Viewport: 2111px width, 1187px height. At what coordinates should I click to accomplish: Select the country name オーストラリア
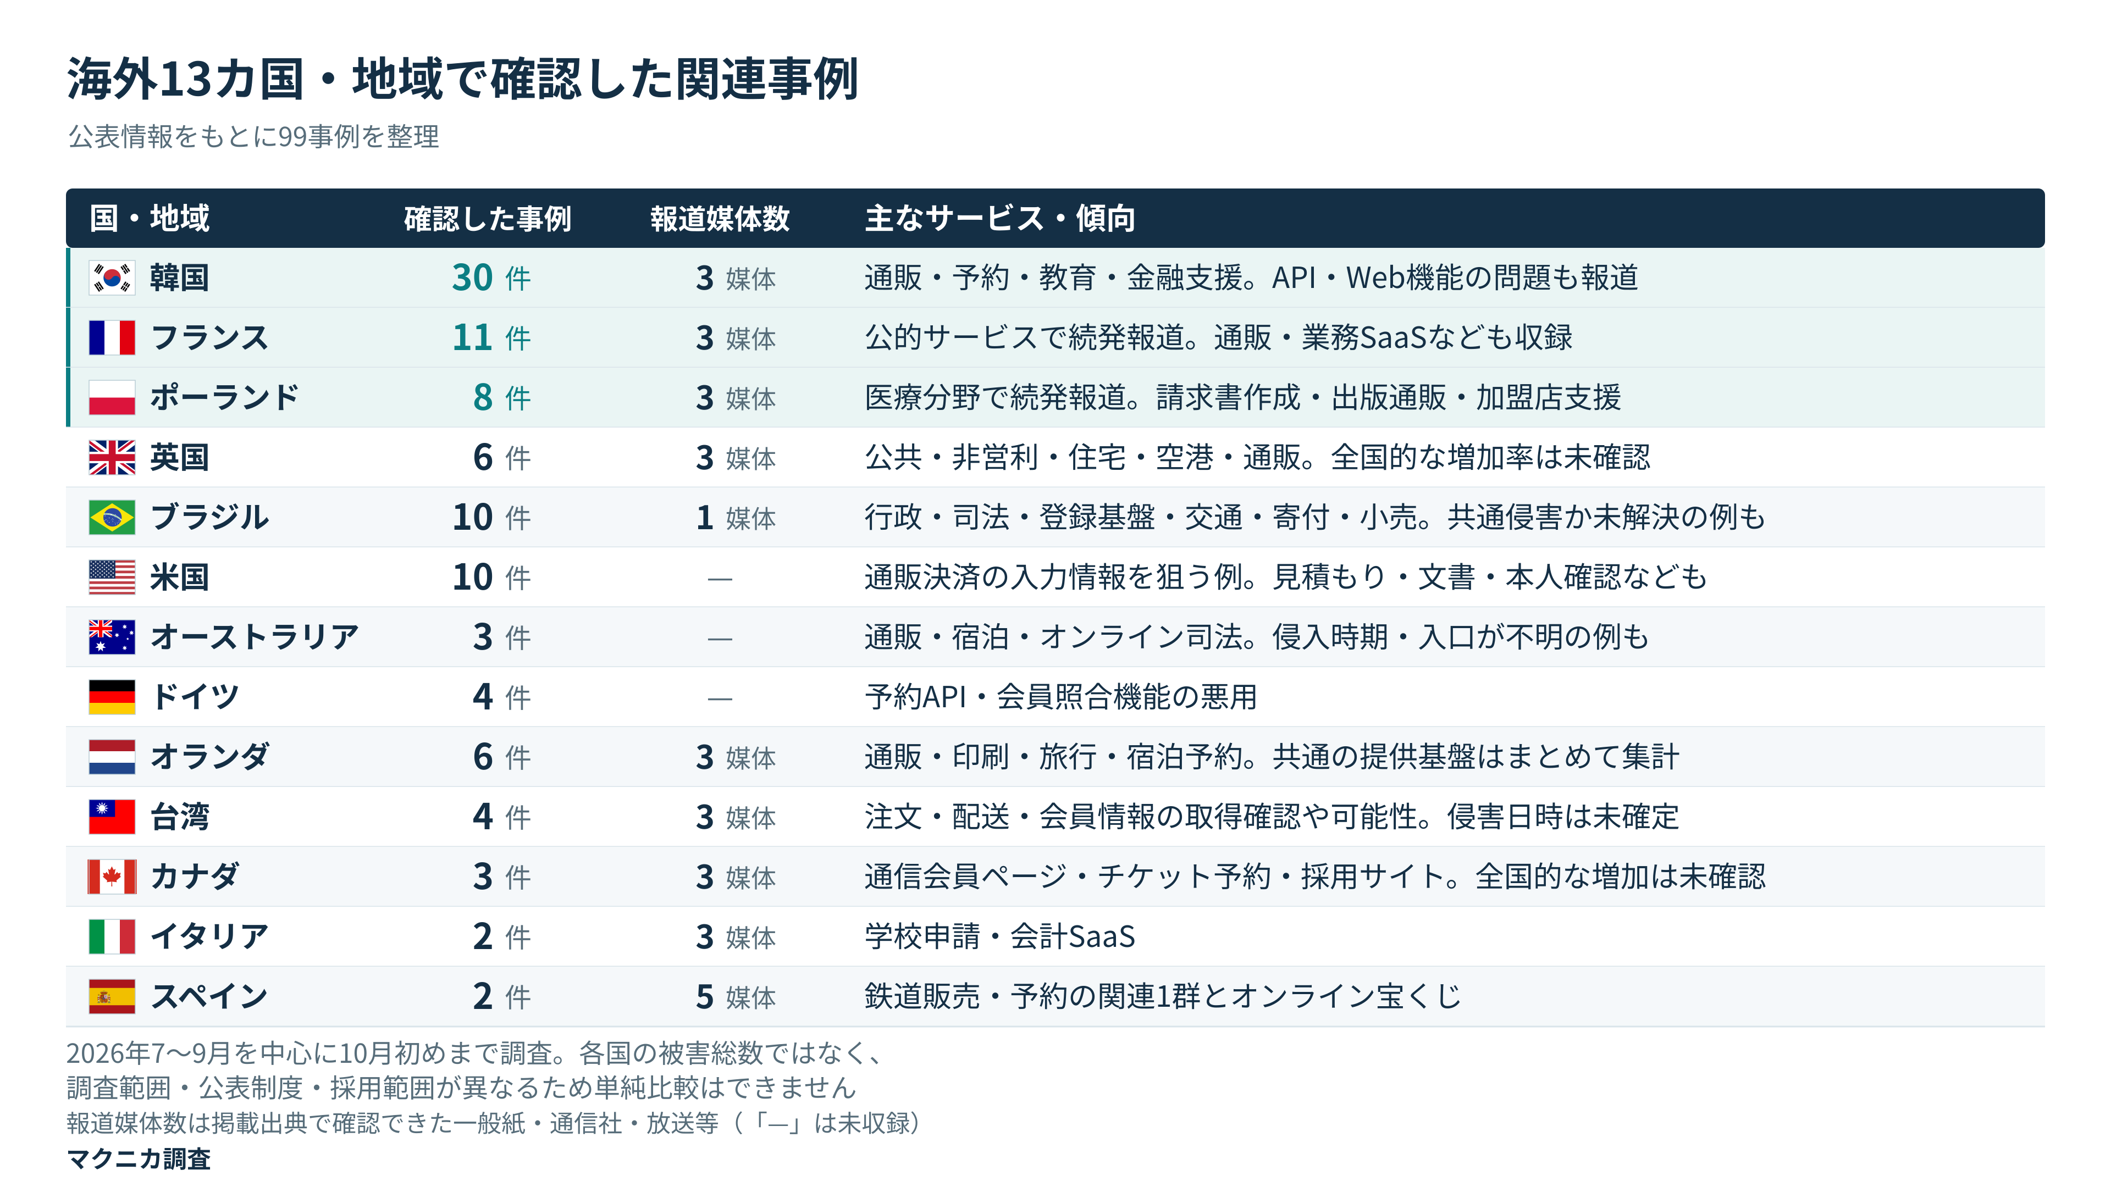[x=255, y=636]
